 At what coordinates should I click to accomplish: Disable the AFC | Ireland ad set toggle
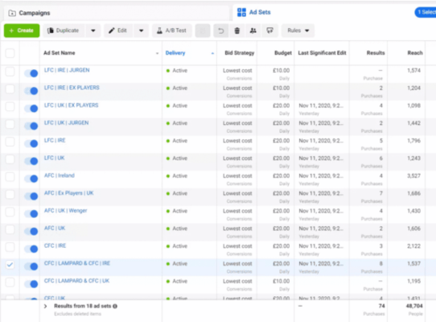(x=31, y=179)
